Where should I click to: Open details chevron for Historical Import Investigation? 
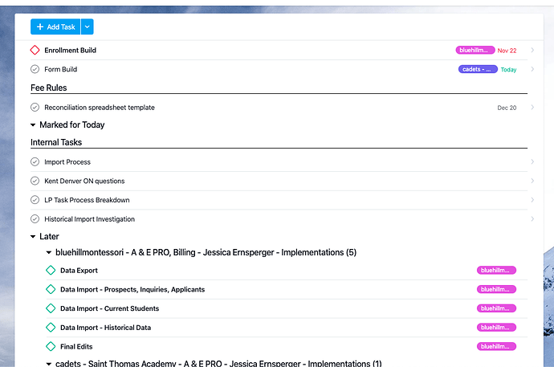pos(532,219)
